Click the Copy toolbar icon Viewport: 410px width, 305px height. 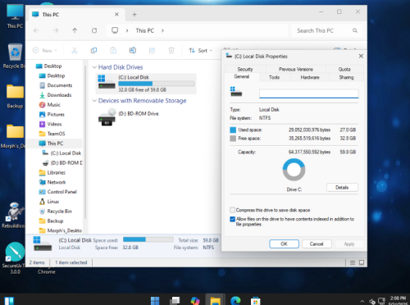click(93, 50)
